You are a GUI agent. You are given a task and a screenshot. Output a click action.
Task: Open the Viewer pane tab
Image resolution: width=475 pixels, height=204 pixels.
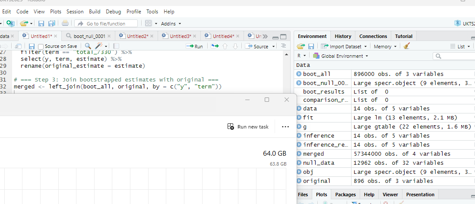[390, 195]
